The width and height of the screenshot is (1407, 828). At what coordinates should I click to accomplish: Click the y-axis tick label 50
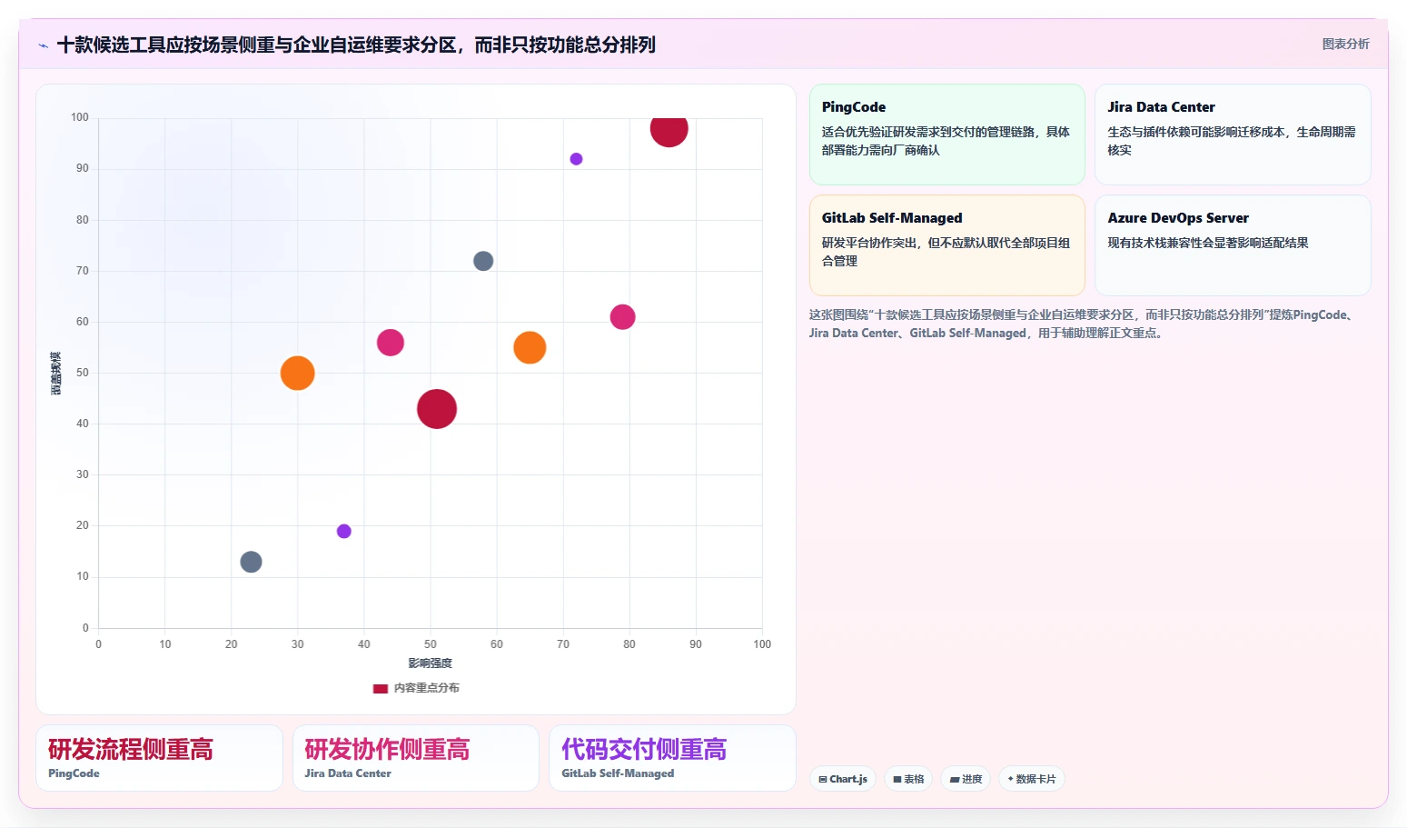tap(83, 373)
